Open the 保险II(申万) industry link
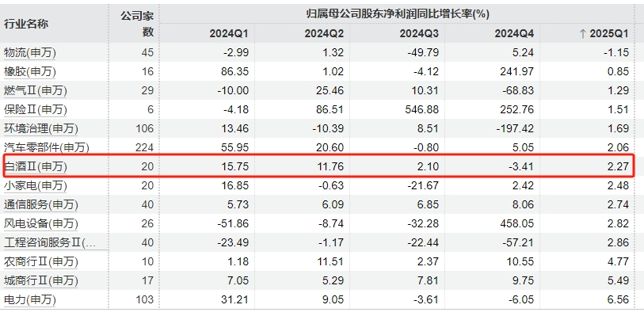 [36, 109]
